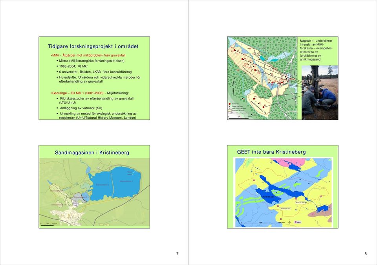Click the red text "Georange – EU Mål 1 (2001-2006)"
This screenshot has height=265, width=377.
tap(78, 93)
